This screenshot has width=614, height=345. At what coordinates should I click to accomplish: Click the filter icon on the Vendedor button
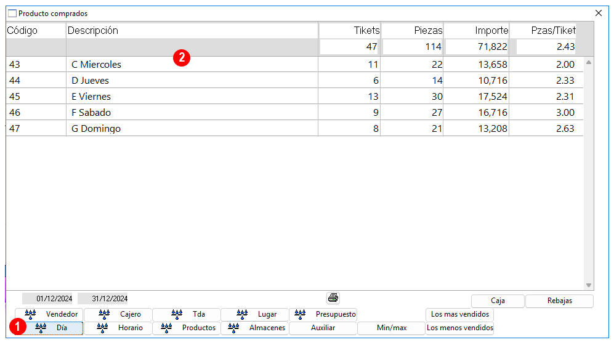pos(30,314)
